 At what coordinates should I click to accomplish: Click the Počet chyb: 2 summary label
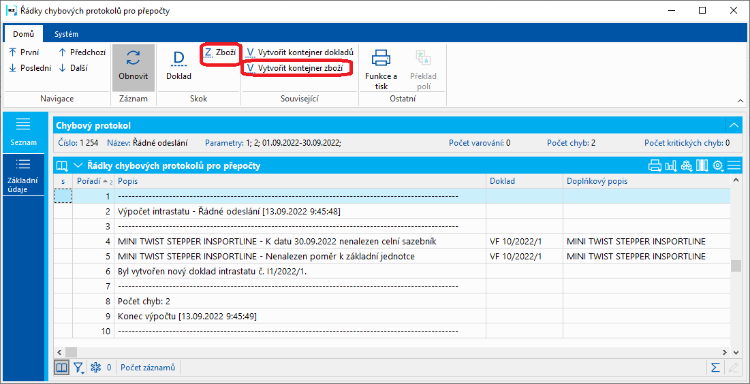tap(571, 142)
